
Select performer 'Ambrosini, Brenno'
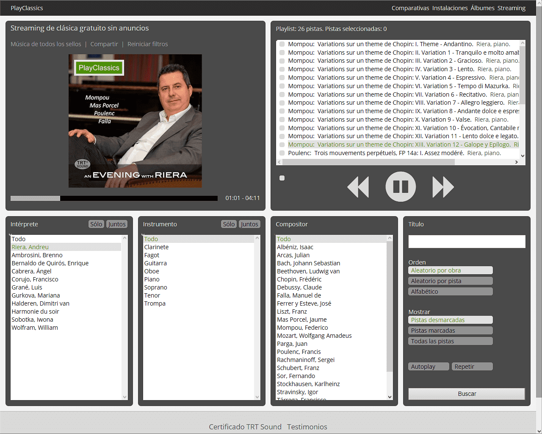click(x=66, y=255)
